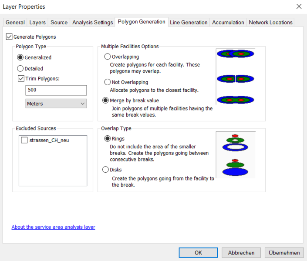This screenshot has width=307, height=261.
Task: Click the overlapping polygons illustration image
Action: (x=235, y=54)
